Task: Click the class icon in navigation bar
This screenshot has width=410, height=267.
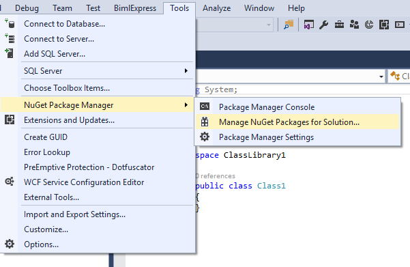Action: click(395, 76)
